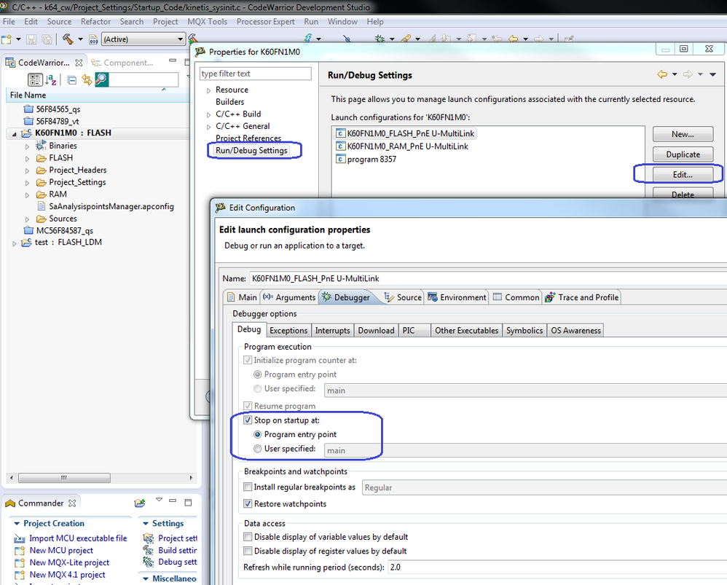Screen dimensions: 727x585
Task: Click the Build hammer icon in toolbar
Action: [68, 39]
